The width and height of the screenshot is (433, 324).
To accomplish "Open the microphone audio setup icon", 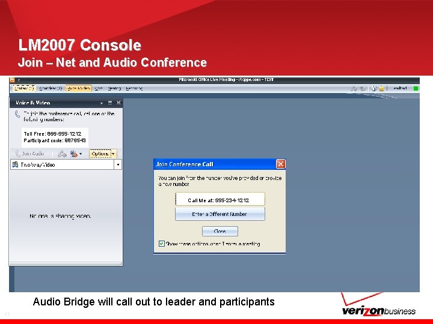I will pyautogui.click(x=62, y=154).
